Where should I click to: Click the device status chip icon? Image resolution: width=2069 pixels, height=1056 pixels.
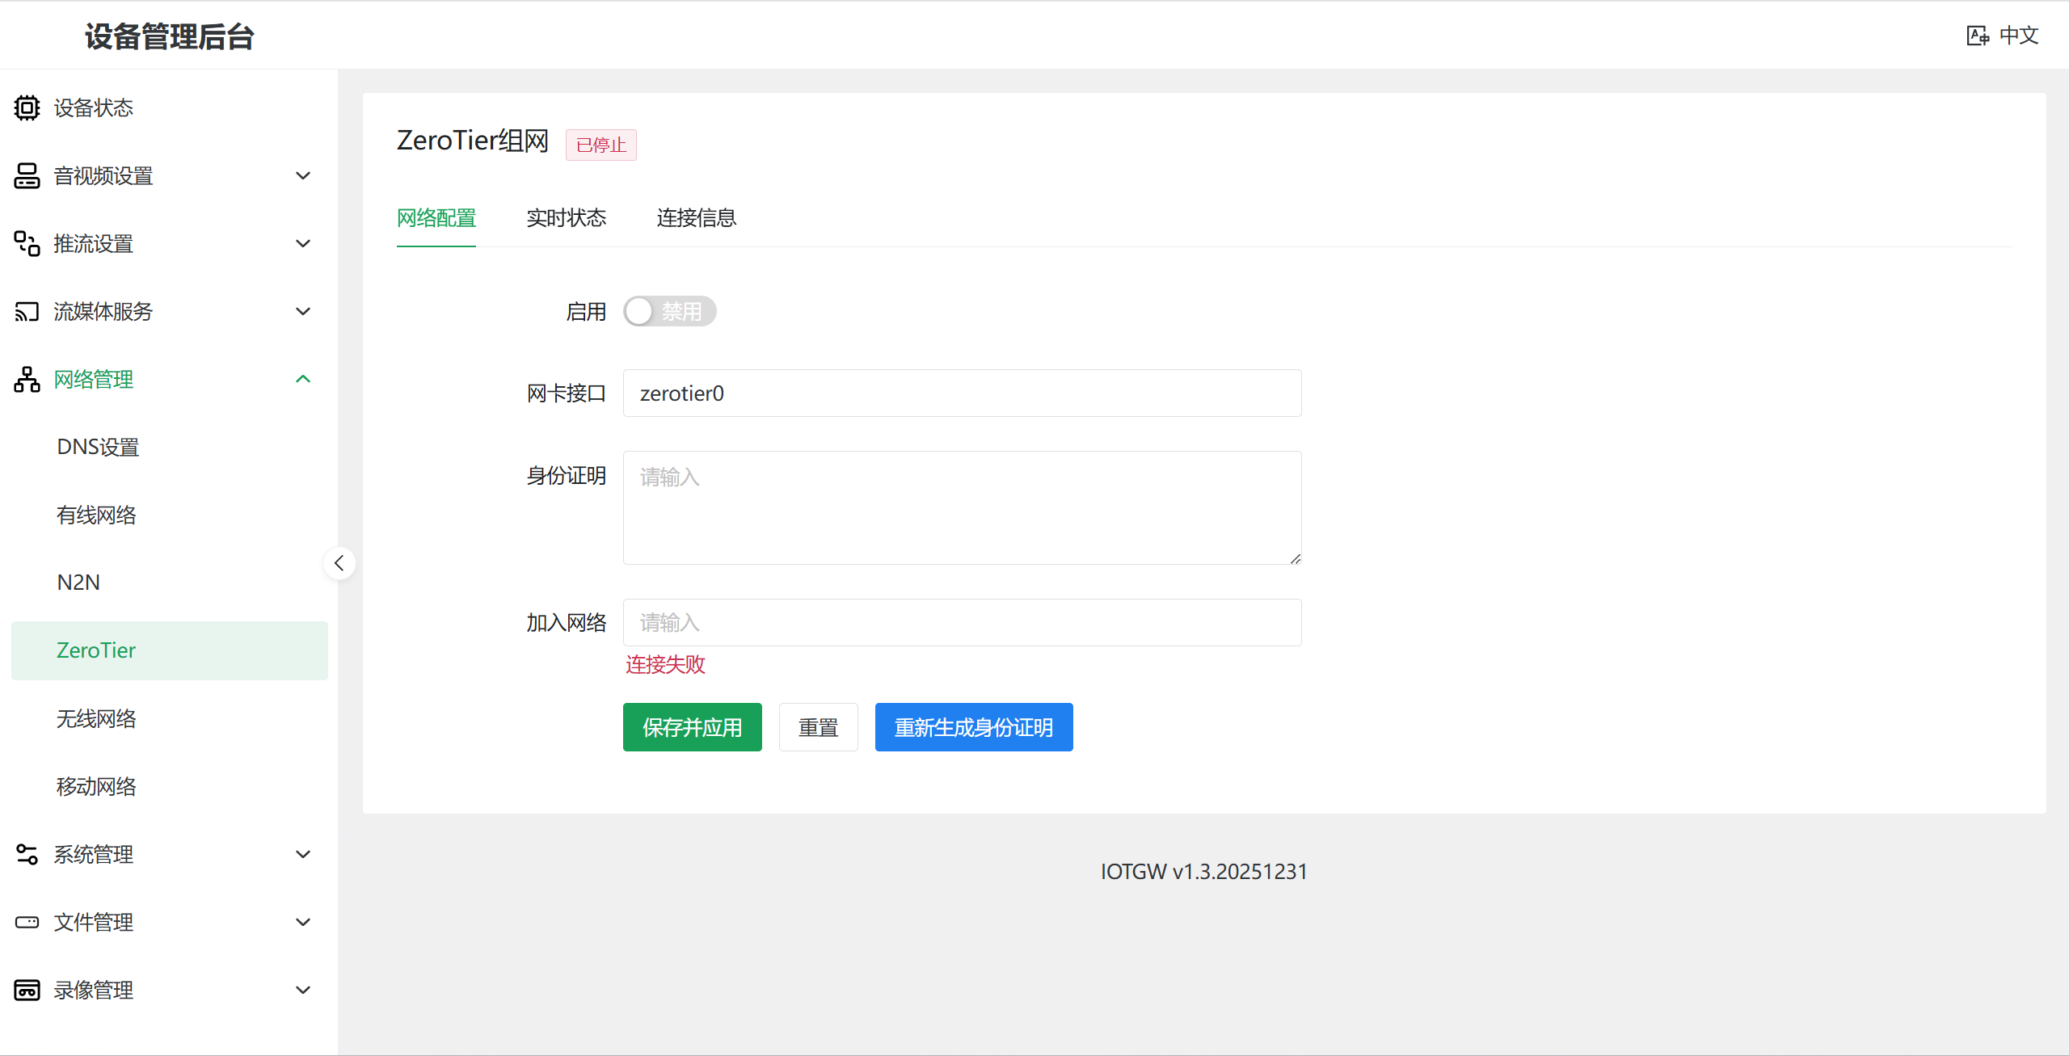27,107
